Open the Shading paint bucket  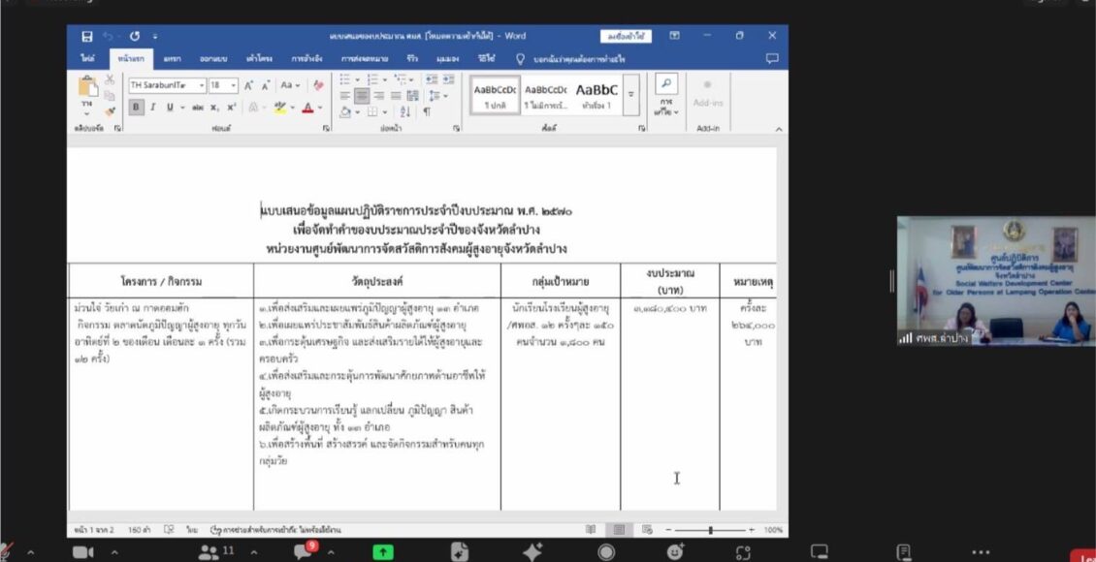pos(345,111)
